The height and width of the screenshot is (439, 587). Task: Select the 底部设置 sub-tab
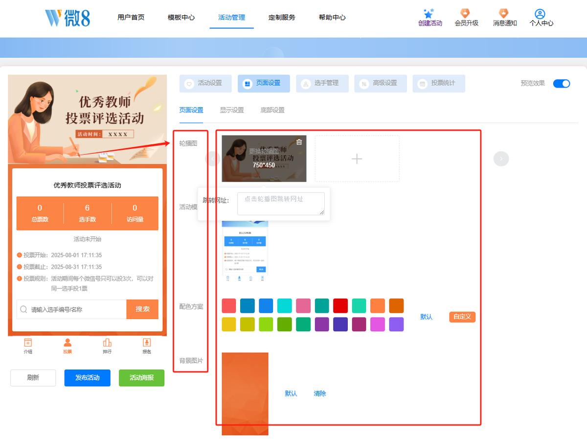coord(272,110)
